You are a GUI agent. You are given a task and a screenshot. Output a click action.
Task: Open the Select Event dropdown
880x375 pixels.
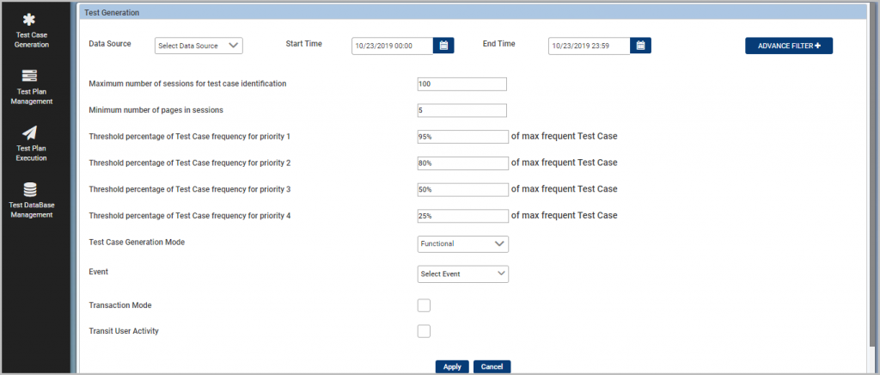pyautogui.click(x=463, y=274)
